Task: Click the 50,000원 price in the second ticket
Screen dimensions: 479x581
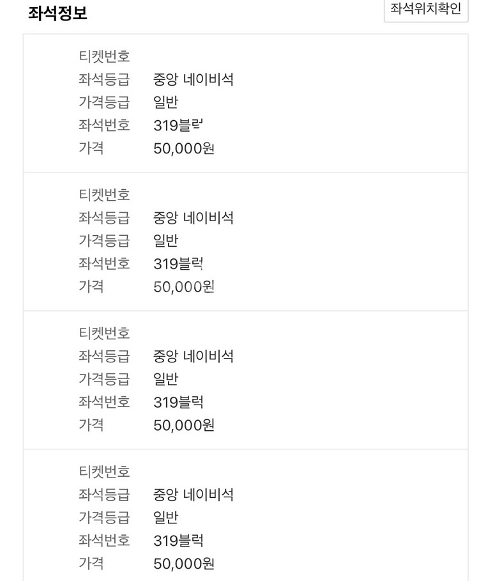Action: pos(184,287)
